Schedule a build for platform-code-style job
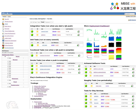This screenshot has height=110, width=137. click(133, 69)
